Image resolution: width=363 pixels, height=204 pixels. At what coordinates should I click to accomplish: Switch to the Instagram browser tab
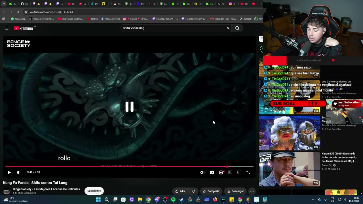tap(232, 4)
